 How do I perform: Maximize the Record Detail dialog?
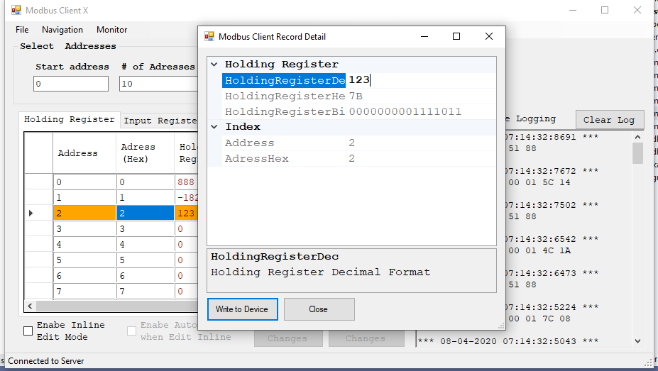click(456, 36)
